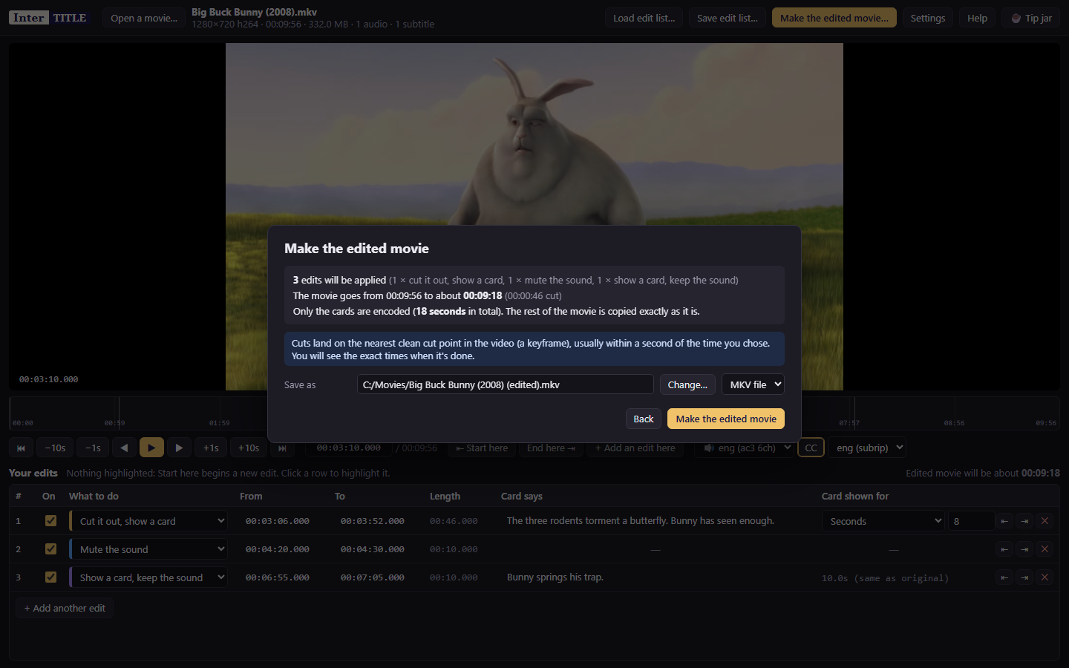Set end to current time for edit 2
Viewport: 1069px width, 668px height.
click(x=1024, y=549)
